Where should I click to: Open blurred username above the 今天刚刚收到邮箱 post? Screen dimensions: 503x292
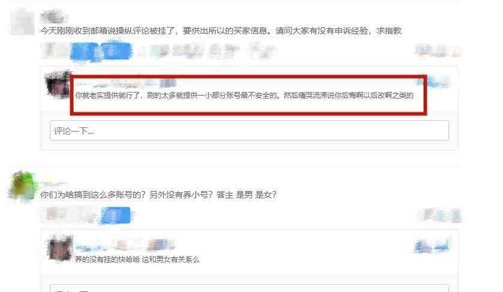(53, 16)
